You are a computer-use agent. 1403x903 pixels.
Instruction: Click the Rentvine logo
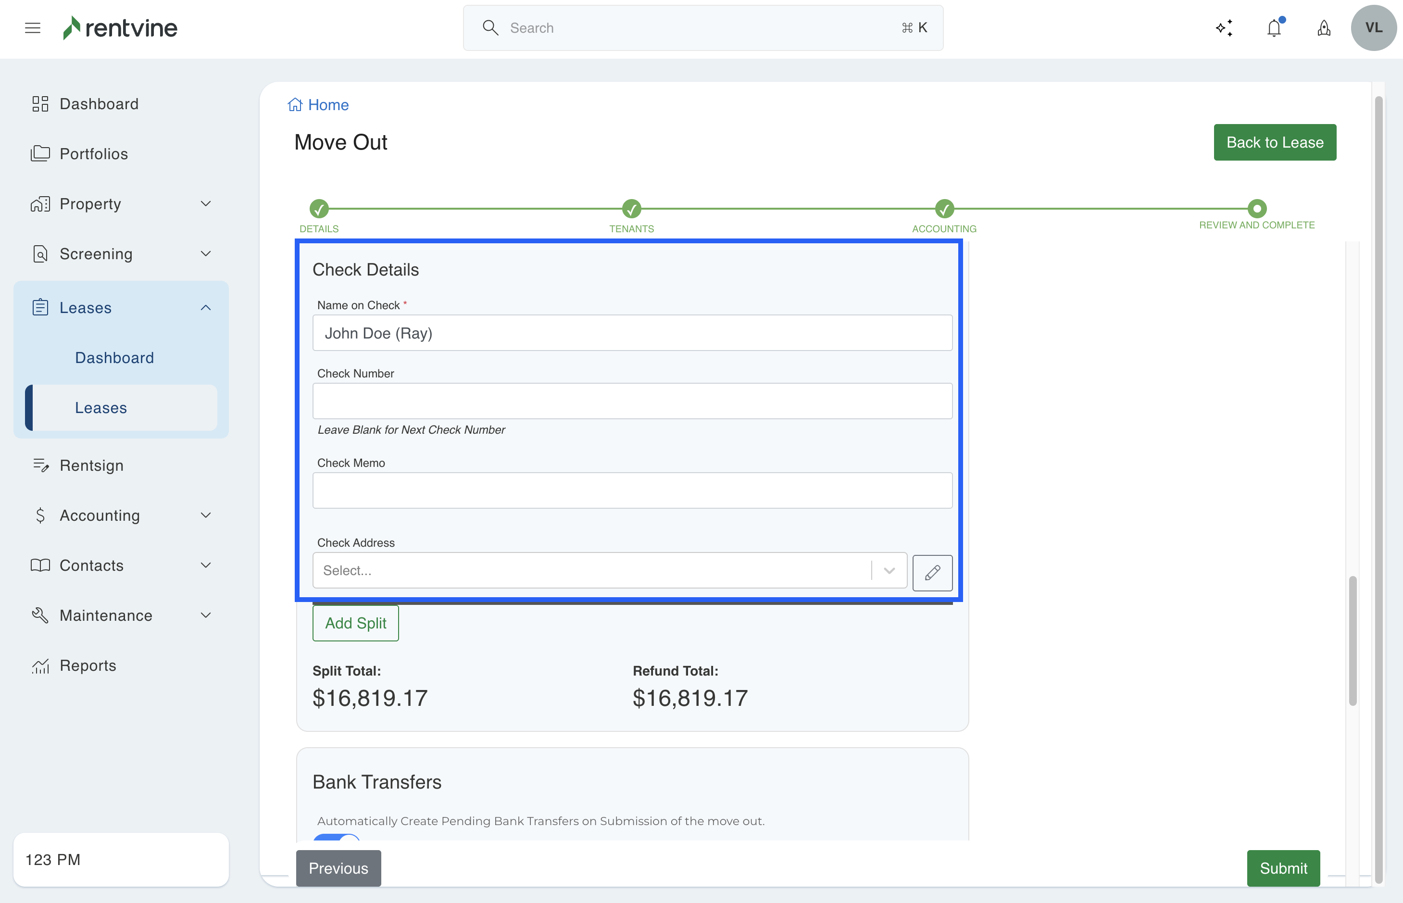pyautogui.click(x=120, y=27)
